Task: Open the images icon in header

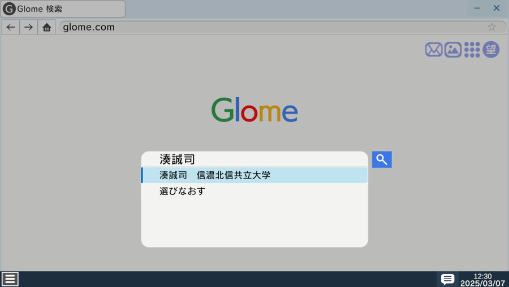Action: [453, 50]
